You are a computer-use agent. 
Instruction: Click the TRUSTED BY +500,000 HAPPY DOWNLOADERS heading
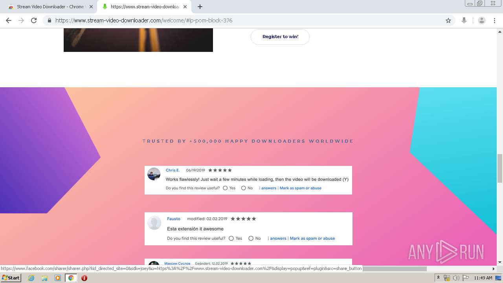pos(248,141)
